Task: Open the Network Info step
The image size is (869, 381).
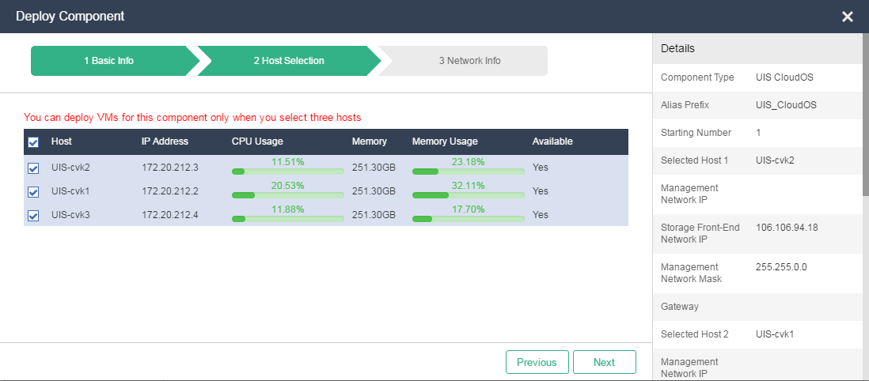Action: coord(469,61)
